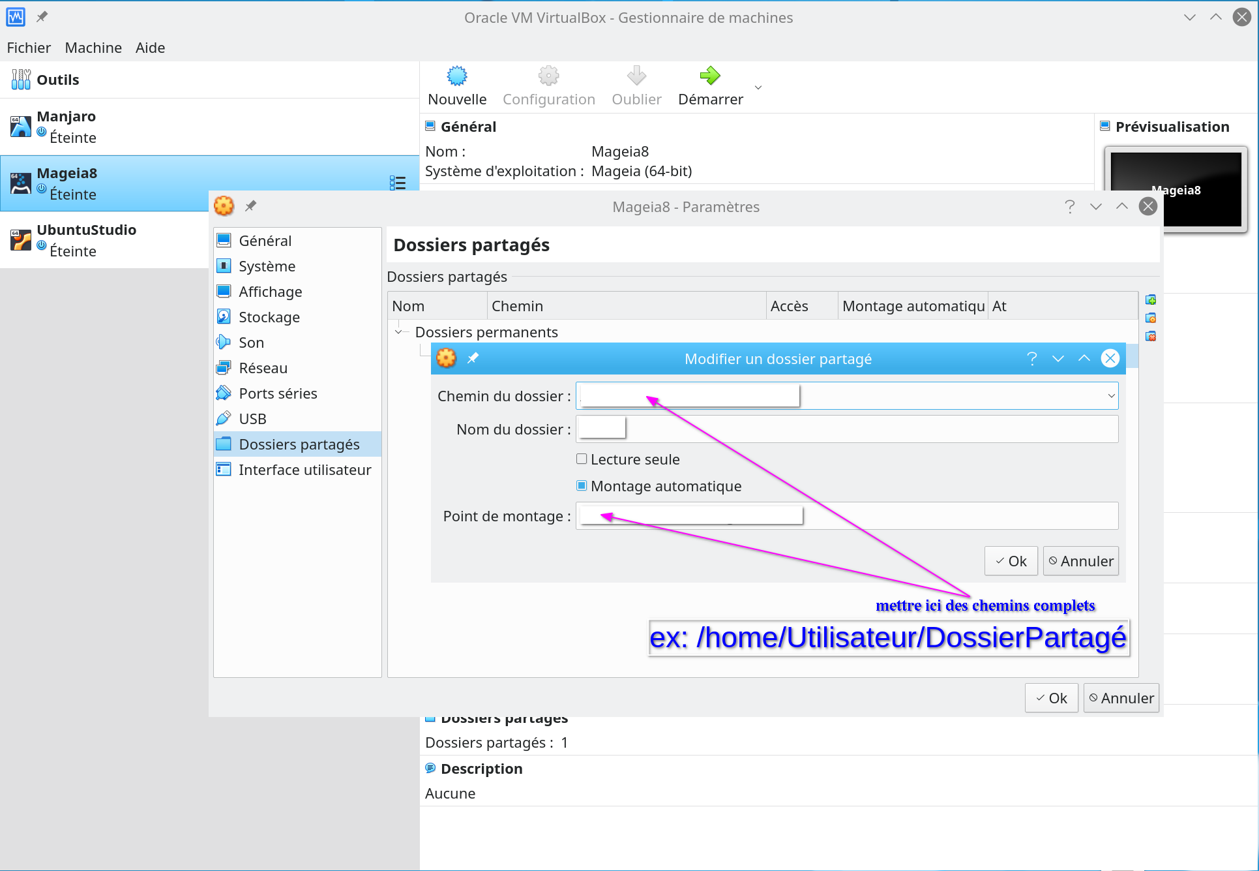1259x871 pixels.
Task: Open the Aide menu
Action: [x=150, y=48]
